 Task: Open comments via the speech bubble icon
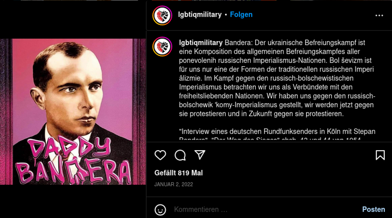click(180, 155)
